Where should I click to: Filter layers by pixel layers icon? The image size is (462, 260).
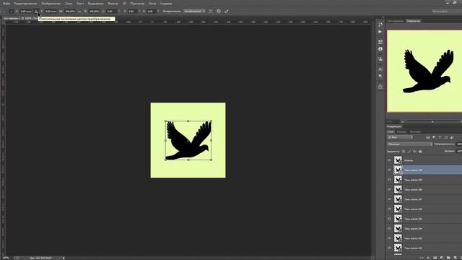[x=428, y=137]
